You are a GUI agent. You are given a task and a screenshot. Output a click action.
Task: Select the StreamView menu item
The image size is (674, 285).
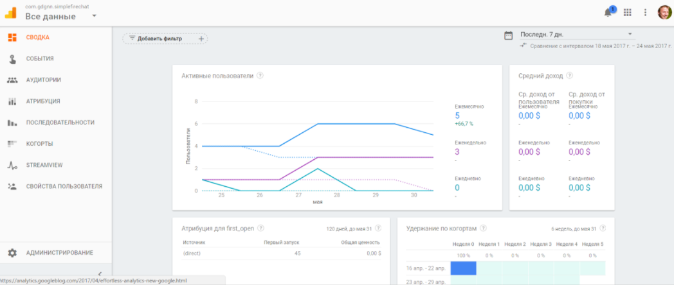tap(44, 165)
